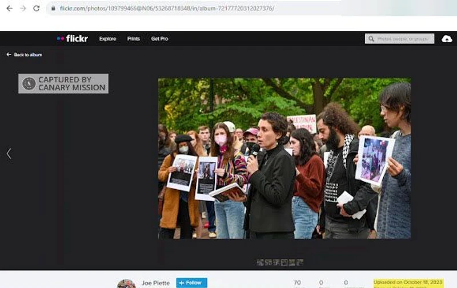Screen dimensions: 457x288
Task: Select first thumbnail in the filmstrip
Action: (260, 263)
